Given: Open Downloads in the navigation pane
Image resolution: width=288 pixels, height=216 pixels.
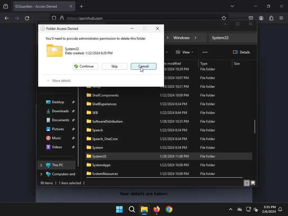Looking at the screenshot, I should point(60,111).
